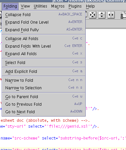Open the Help menu

(x=90, y=6)
